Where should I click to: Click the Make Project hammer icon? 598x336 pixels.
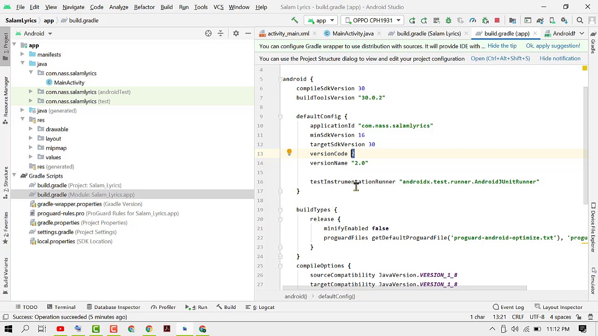pos(295,21)
